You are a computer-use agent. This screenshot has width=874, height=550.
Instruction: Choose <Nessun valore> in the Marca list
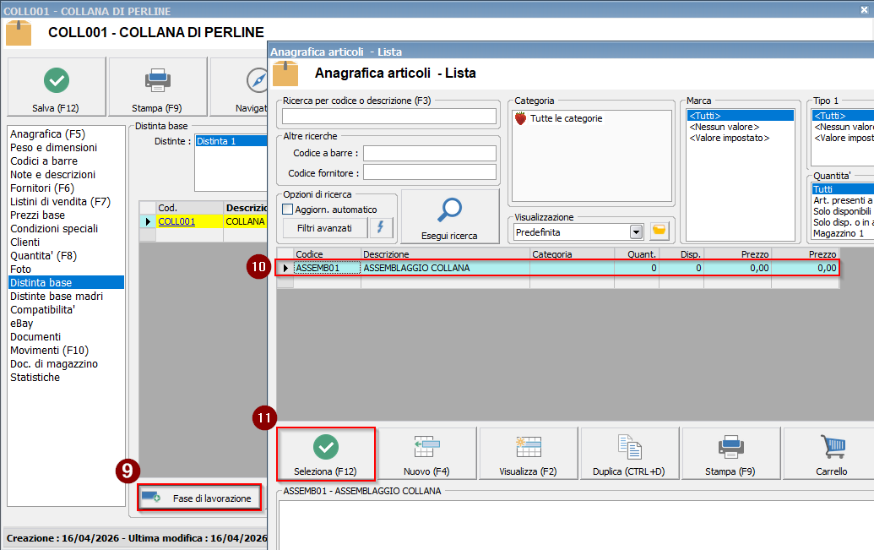point(724,127)
